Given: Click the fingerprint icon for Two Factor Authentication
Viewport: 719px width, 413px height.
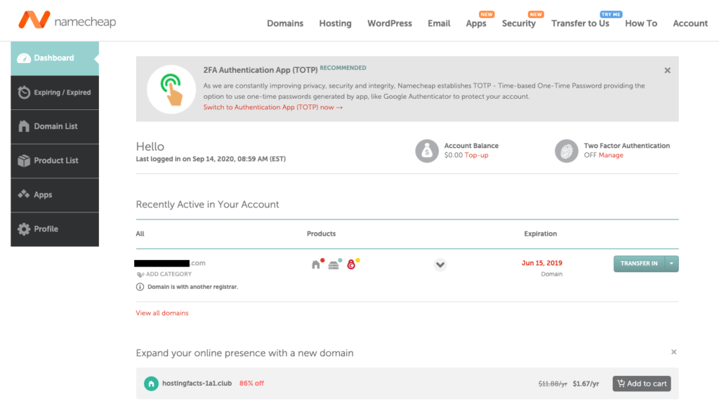Looking at the screenshot, I should [x=567, y=150].
